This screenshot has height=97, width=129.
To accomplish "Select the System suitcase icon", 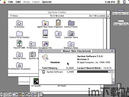I will 32,54.
